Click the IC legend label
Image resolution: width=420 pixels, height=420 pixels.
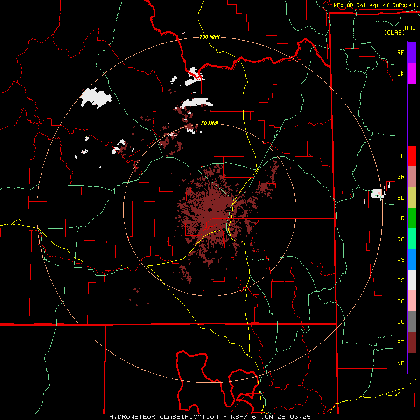click(400, 301)
